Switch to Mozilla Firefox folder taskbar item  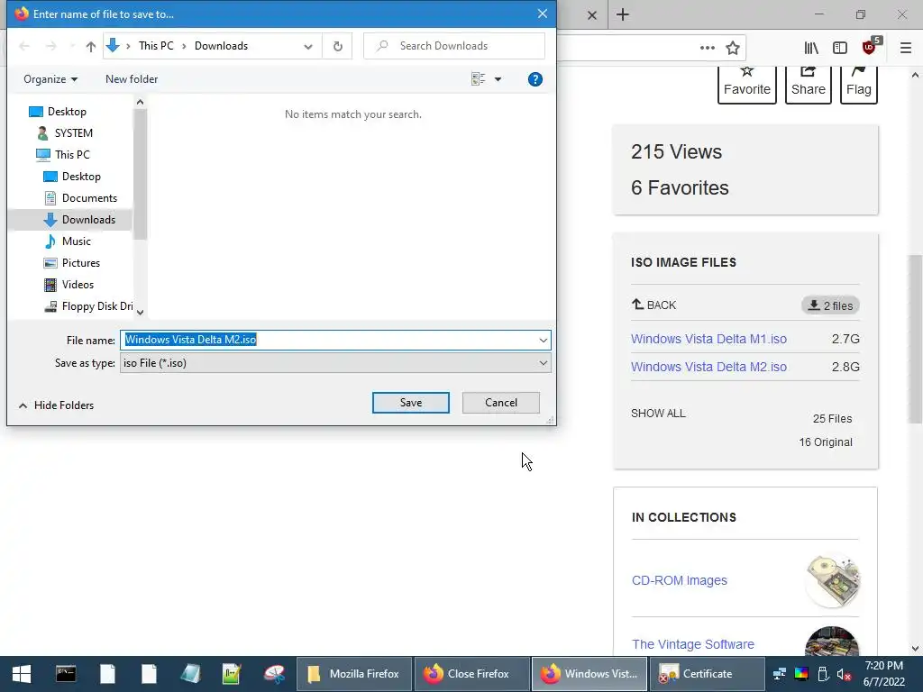[353, 674]
